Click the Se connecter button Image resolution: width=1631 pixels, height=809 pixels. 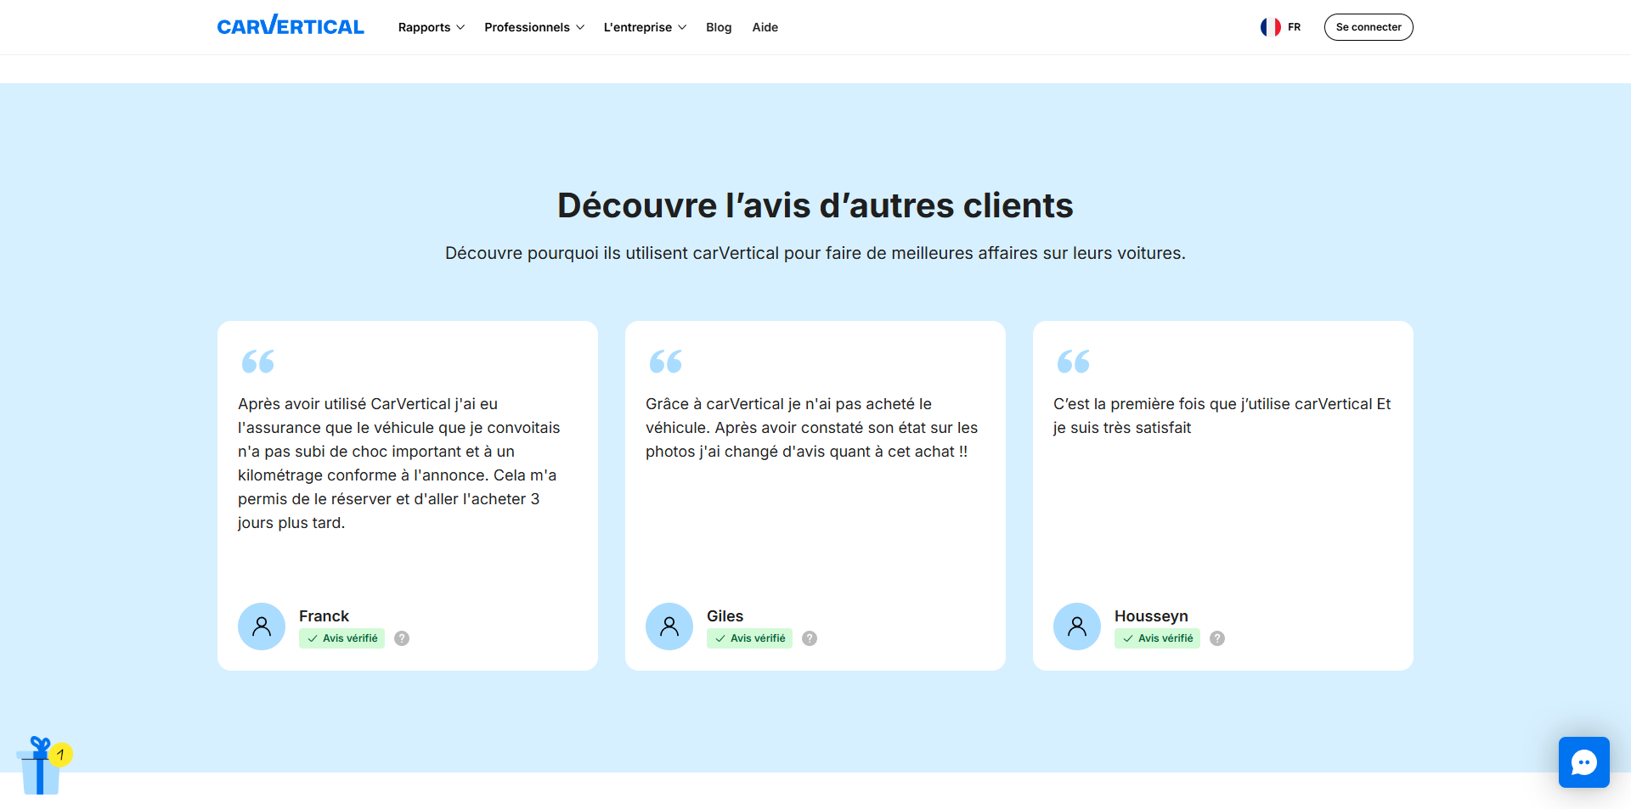coord(1369,27)
